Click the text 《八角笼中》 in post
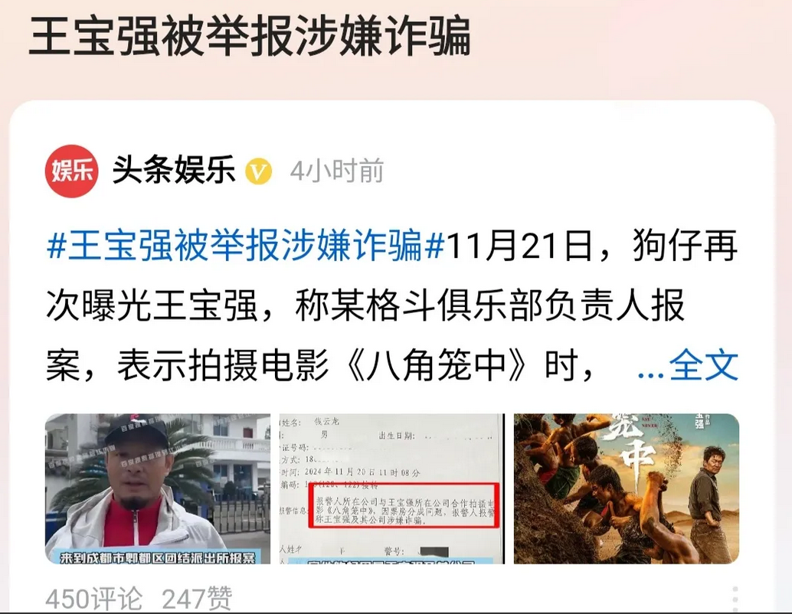Screen dimensions: 792x614 (437, 366)
